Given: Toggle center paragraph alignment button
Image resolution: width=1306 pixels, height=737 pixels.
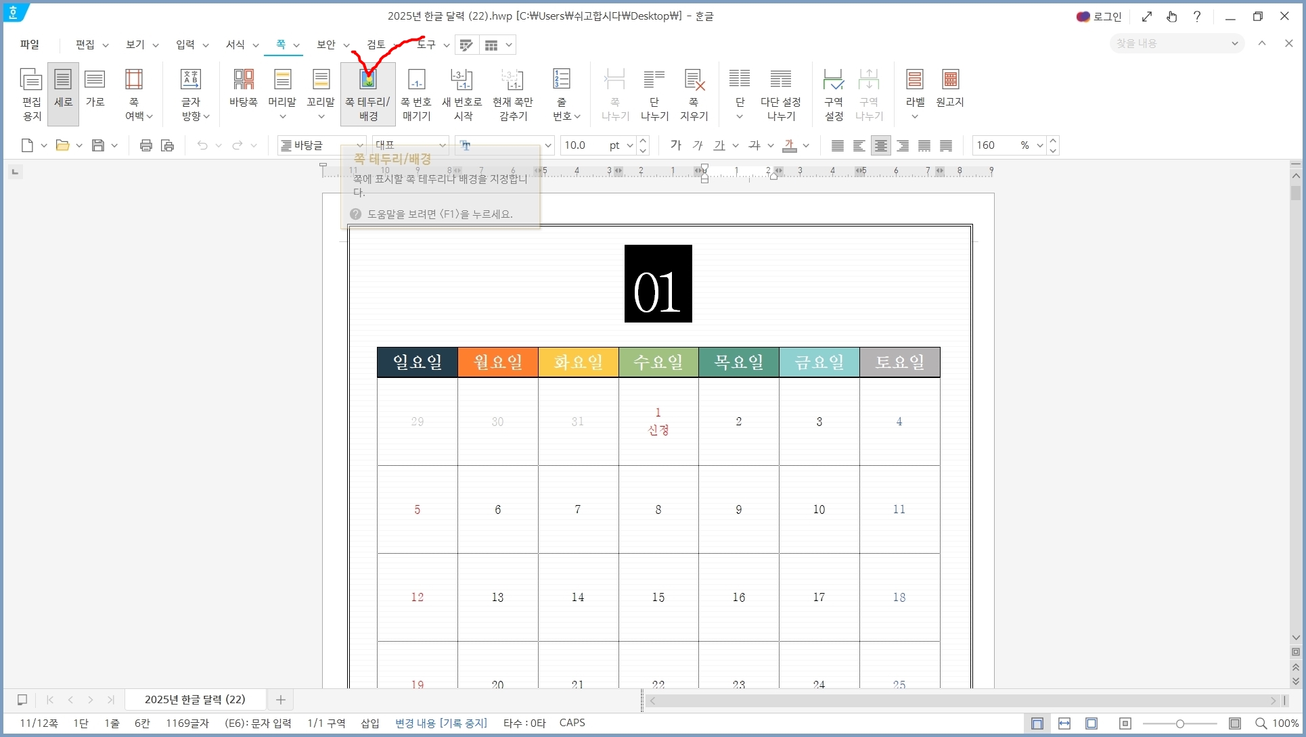Looking at the screenshot, I should coord(880,145).
